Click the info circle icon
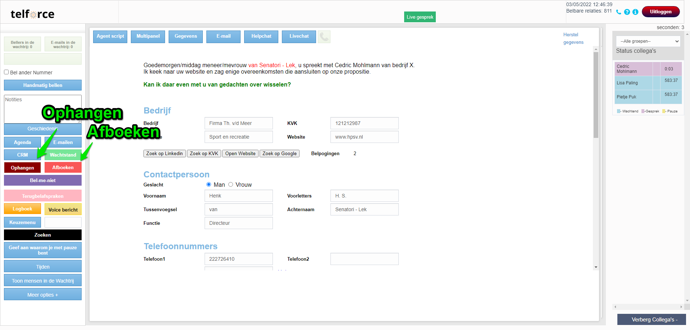Image resolution: width=690 pixels, height=330 pixels. tap(635, 12)
